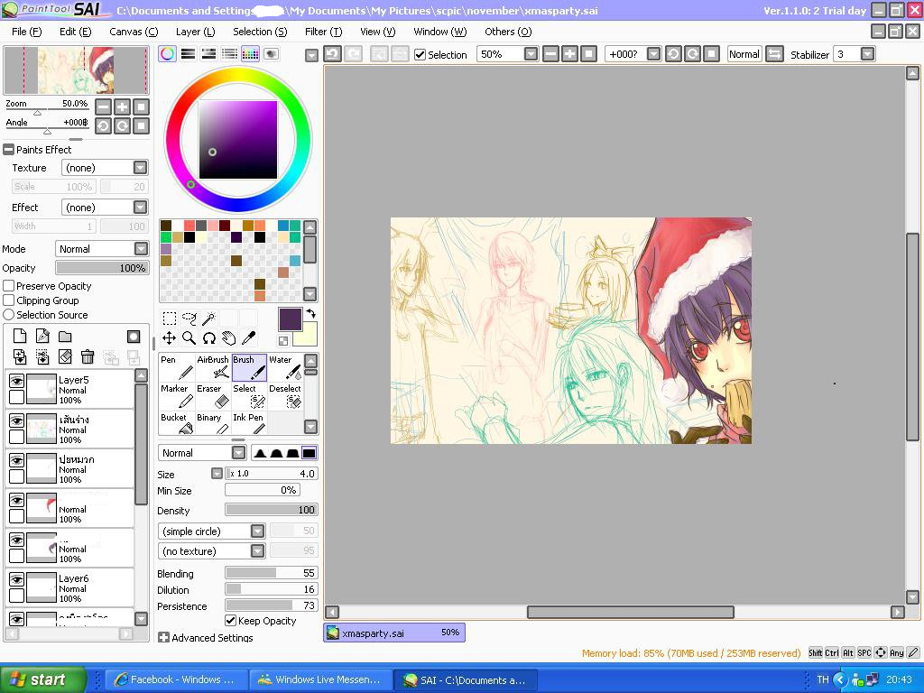924x693 pixels.
Task: Enable Preserve Opacity
Action: (9, 286)
